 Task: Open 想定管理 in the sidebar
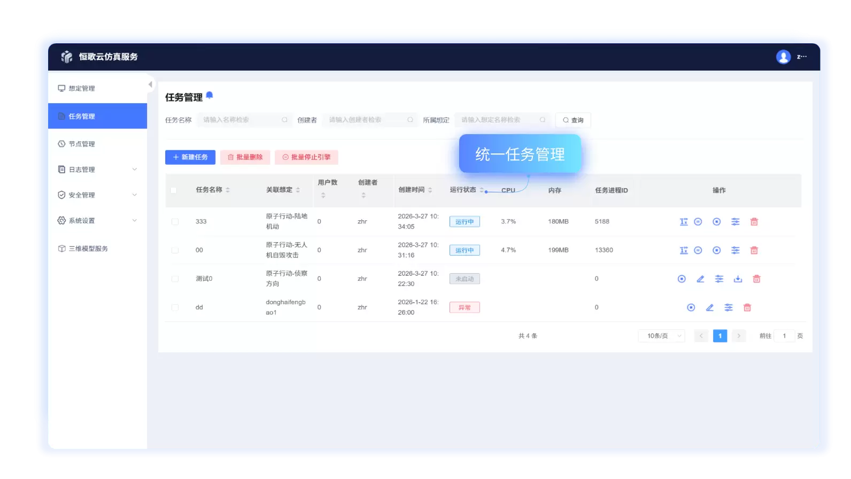tap(97, 89)
